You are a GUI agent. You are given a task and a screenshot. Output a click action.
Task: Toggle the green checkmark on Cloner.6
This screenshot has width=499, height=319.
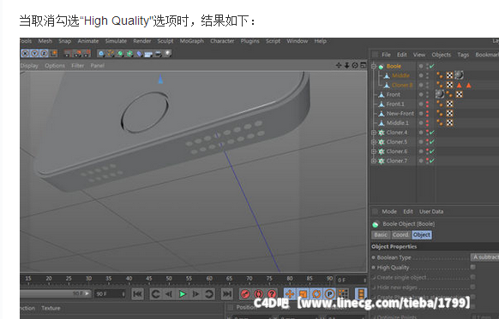click(431, 151)
